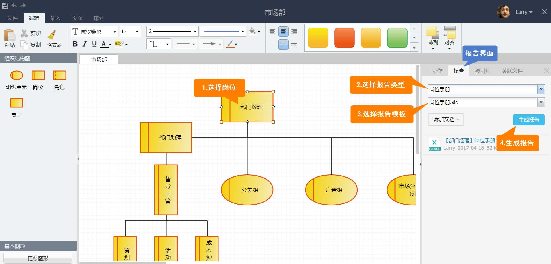Open the 协作 panel tab
Image resolution: width=551 pixels, height=264 pixels.
tap(437, 71)
